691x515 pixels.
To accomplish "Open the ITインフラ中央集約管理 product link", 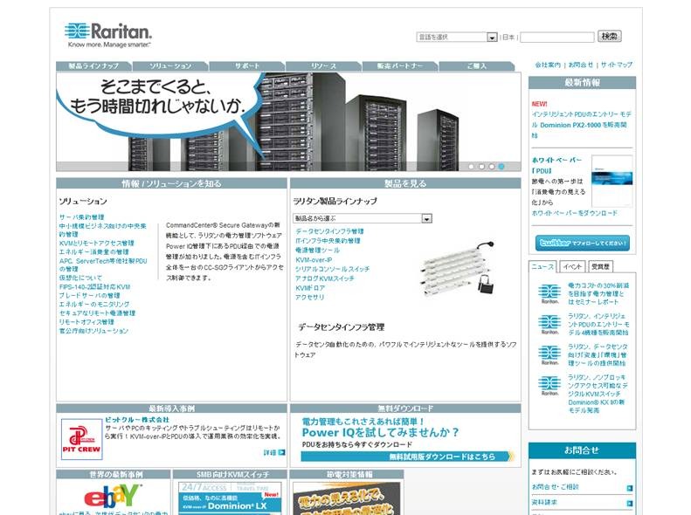I will click(x=328, y=241).
